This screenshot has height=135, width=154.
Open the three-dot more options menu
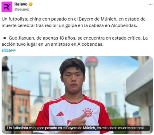(151, 4)
